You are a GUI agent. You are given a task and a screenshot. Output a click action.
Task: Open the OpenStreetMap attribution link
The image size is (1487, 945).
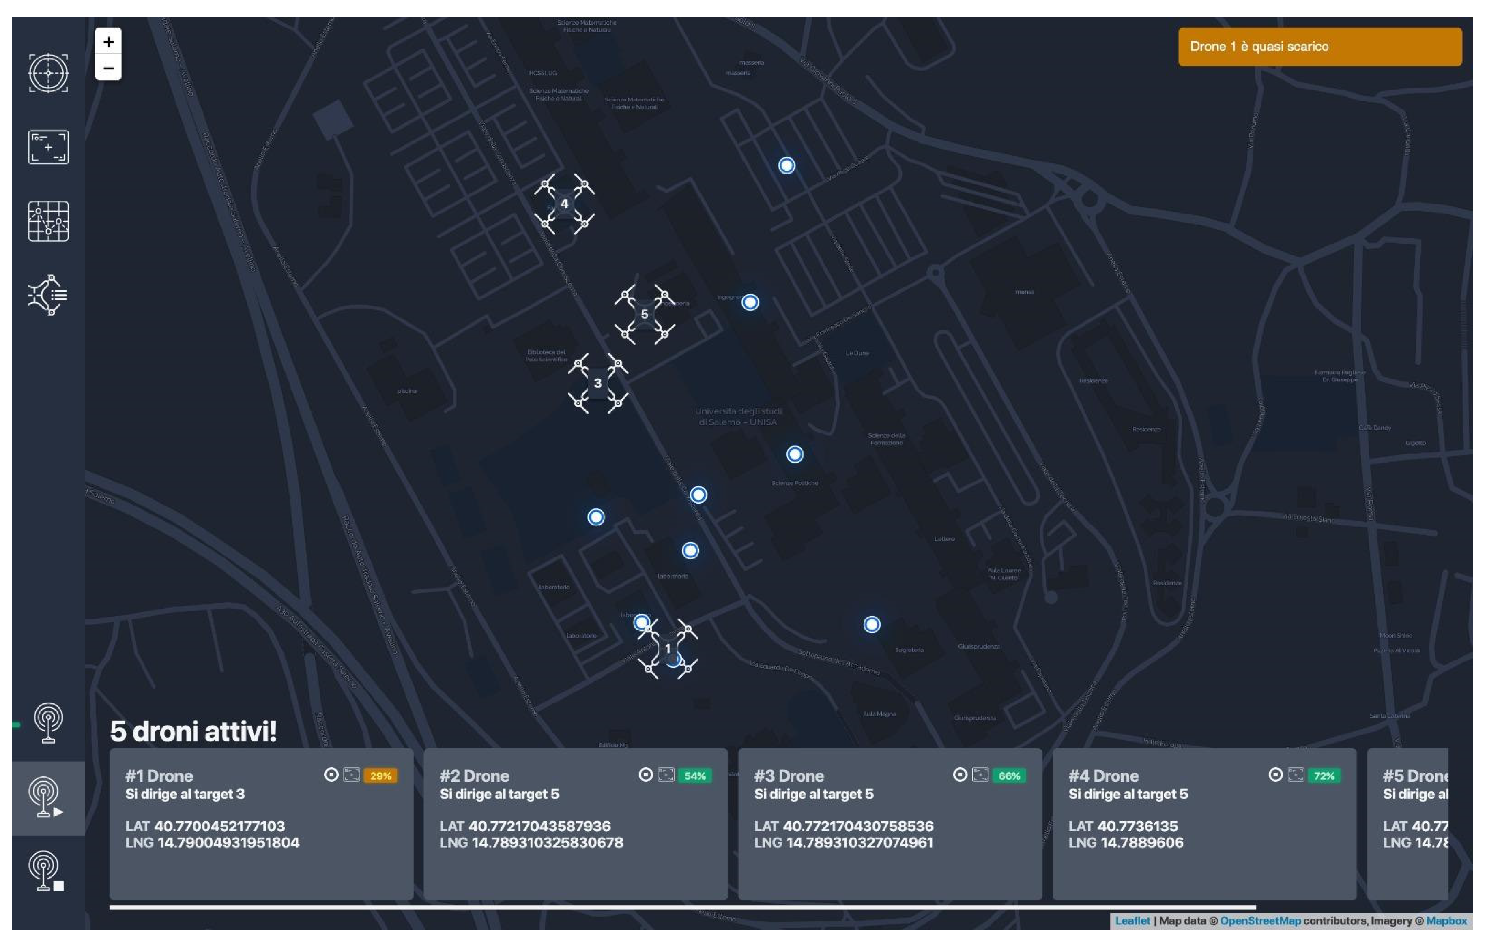pyautogui.click(x=1260, y=921)
